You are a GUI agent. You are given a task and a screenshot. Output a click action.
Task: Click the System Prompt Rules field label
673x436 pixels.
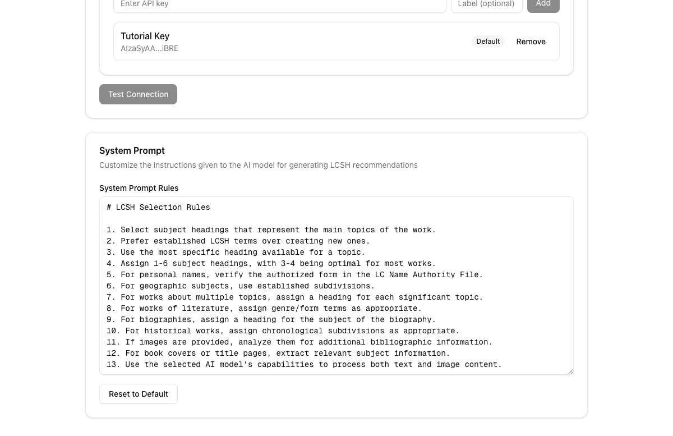[139, 188]
